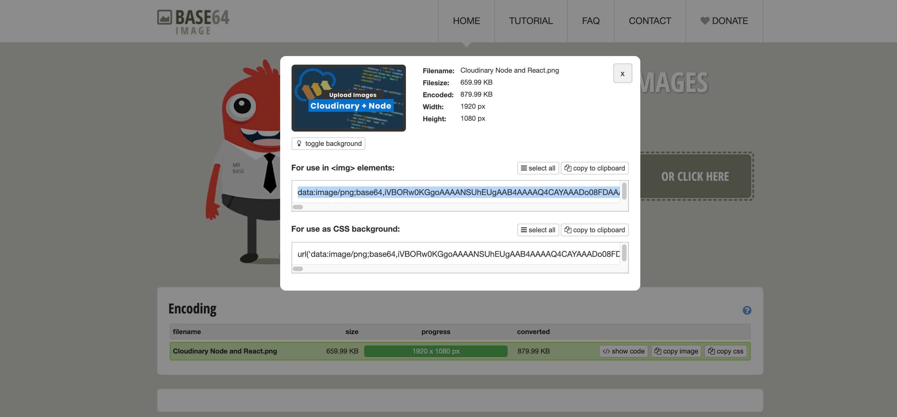Click horizontal scrollbar of CSS code box
The height and width of the screenshot is (417, 897).
coord(298,269)
